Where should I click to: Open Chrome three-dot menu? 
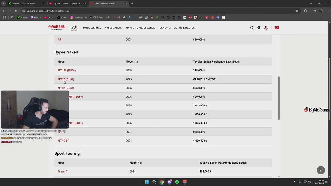pos(327,11)
